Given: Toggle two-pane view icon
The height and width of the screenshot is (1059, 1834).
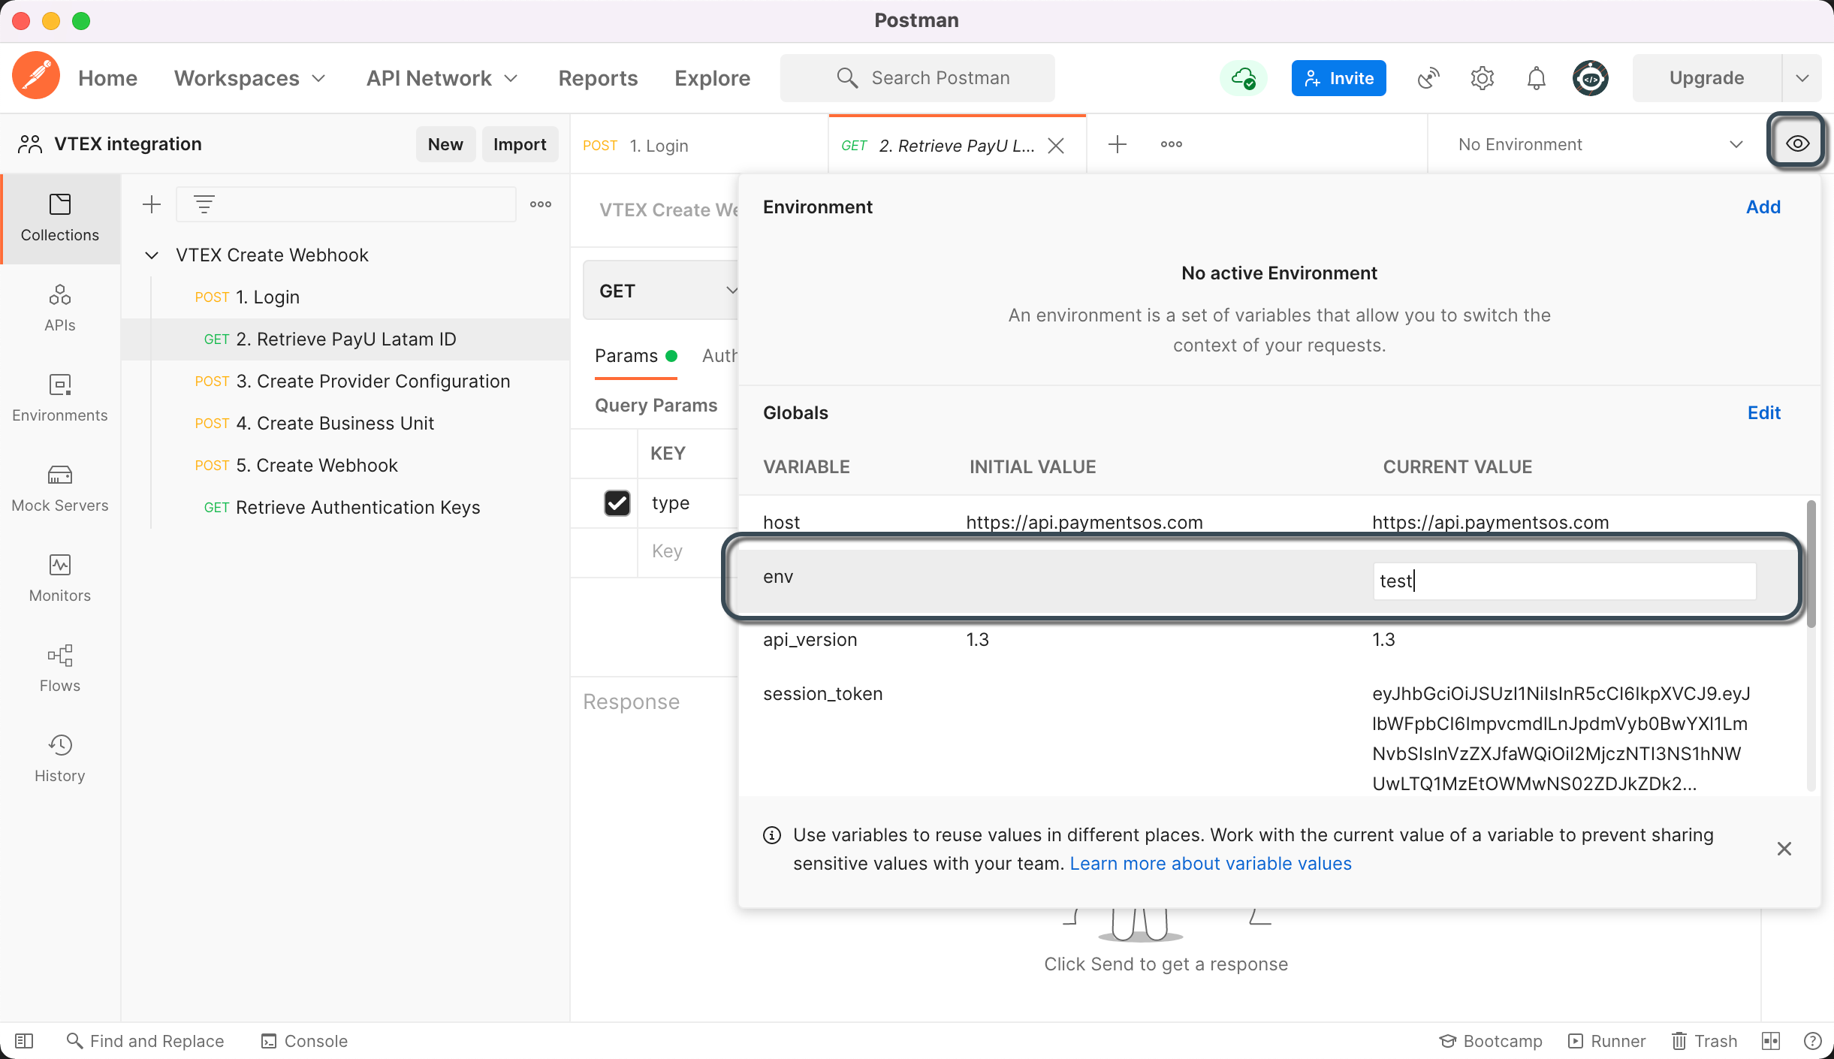Looking at the screenshot, I should pyautogui.click(x=1771, y=1041).
